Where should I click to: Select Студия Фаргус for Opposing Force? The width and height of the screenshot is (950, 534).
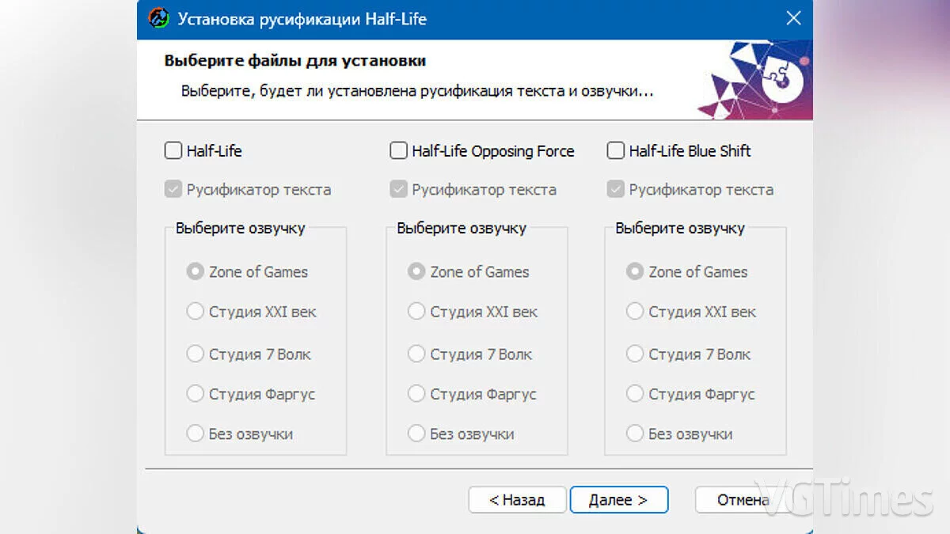[416, 393]
